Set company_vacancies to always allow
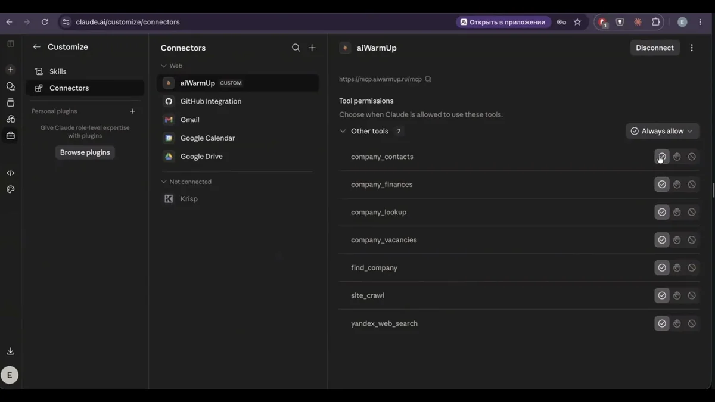 tap(662, 240)
